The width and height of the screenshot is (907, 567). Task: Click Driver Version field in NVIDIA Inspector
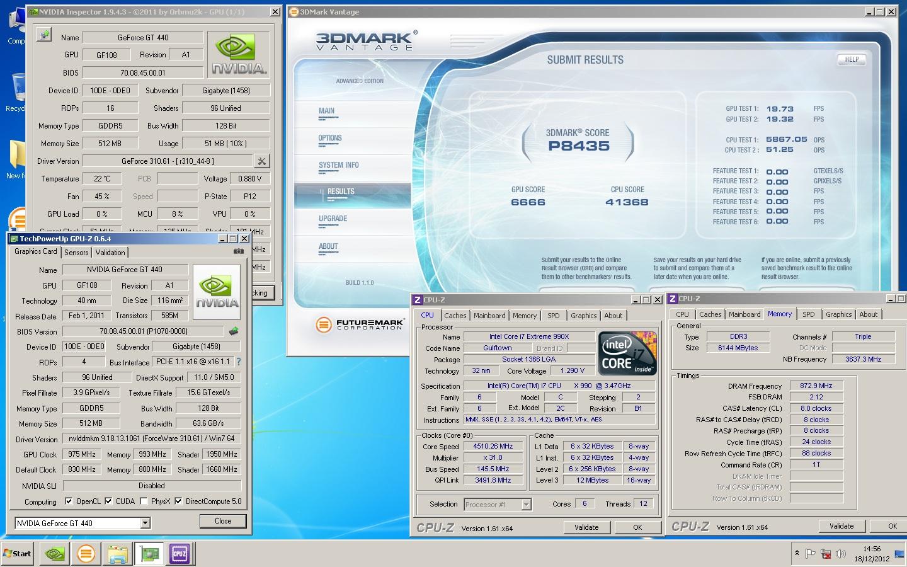[x=168, y=161]
